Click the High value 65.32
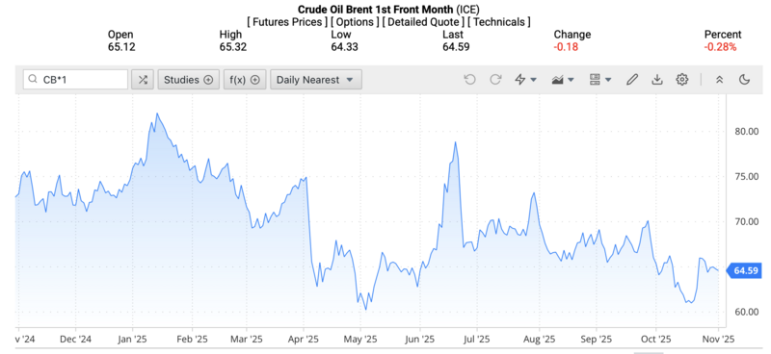The width and height of the screenshot is (771, 354). (x=233, y=47)
